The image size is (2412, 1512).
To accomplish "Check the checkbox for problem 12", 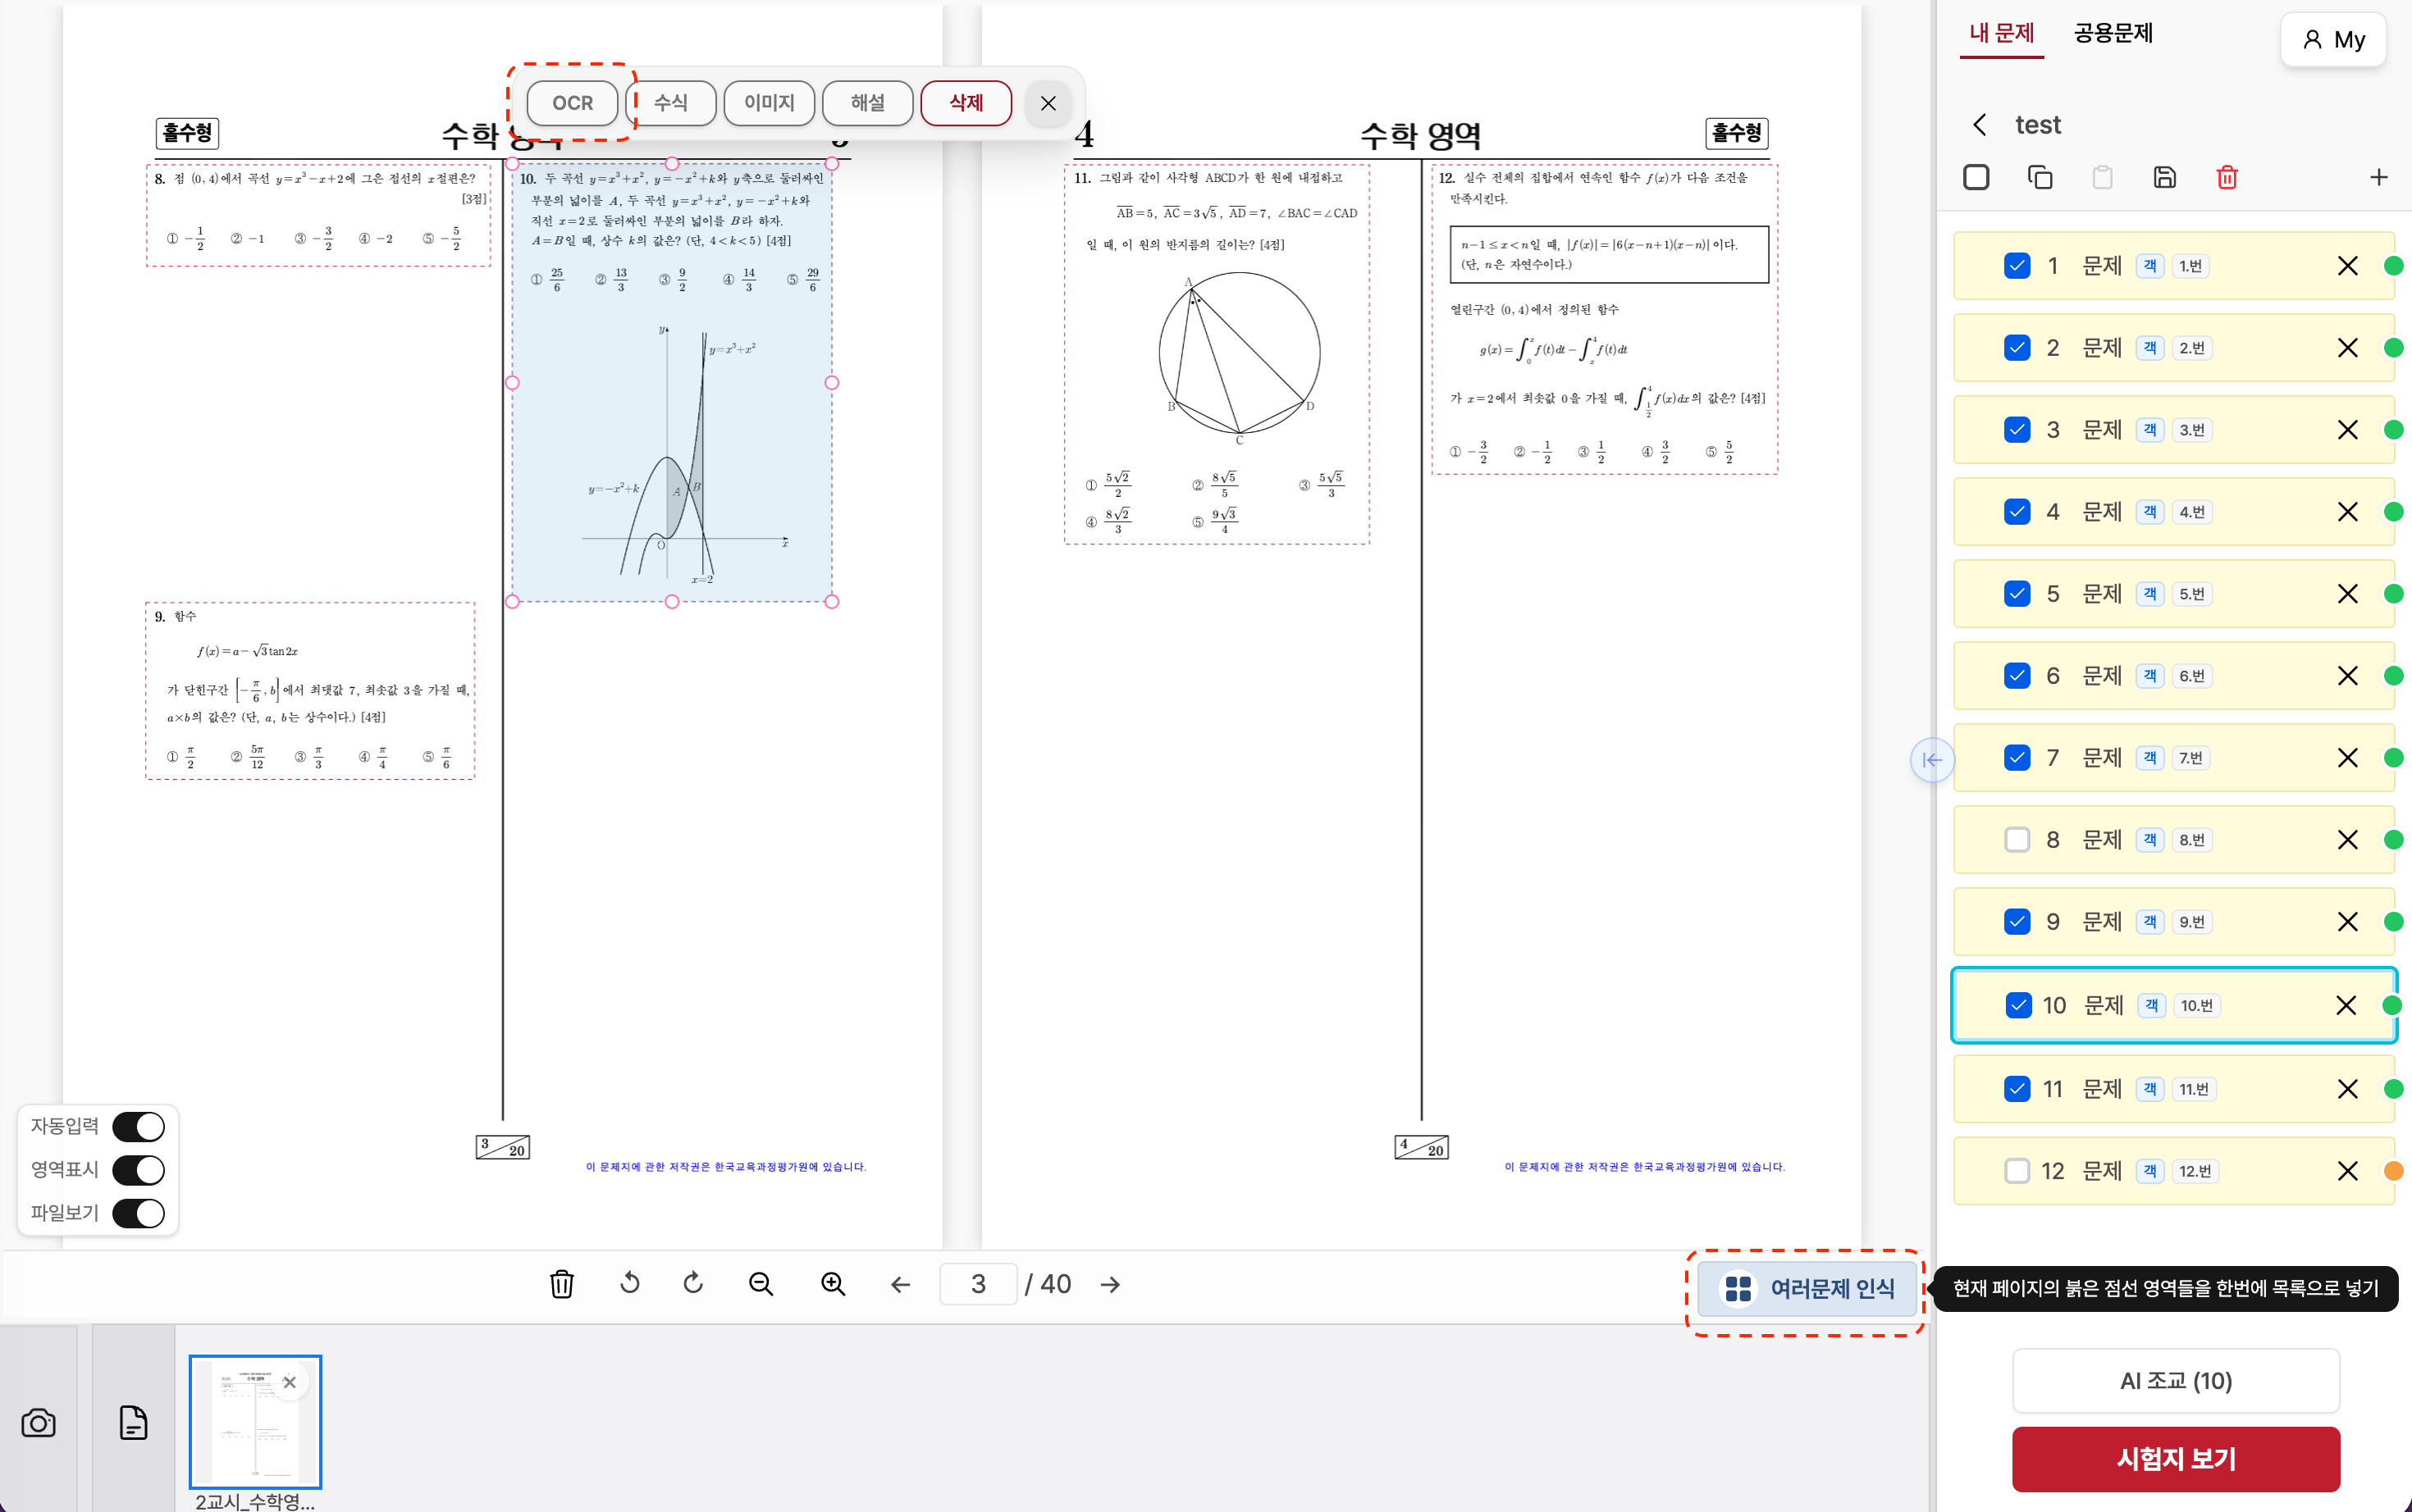I will tap(2017, 1171).
